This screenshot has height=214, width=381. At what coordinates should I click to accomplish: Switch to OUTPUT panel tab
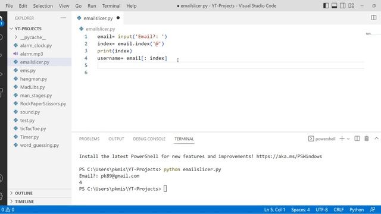(116, 139)
